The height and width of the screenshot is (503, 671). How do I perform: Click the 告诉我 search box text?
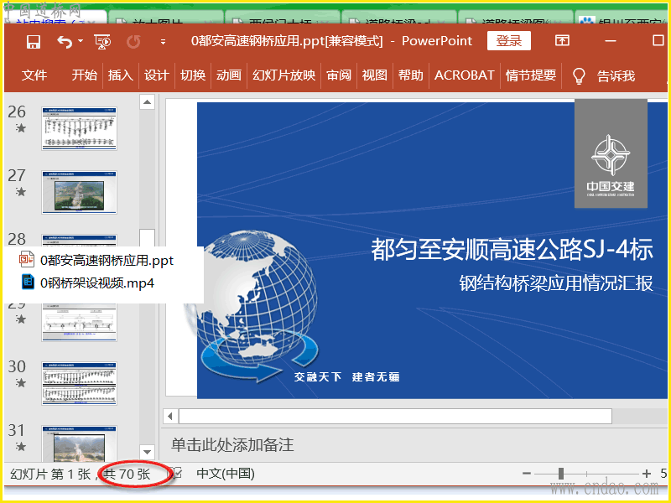tap(616, 76)
